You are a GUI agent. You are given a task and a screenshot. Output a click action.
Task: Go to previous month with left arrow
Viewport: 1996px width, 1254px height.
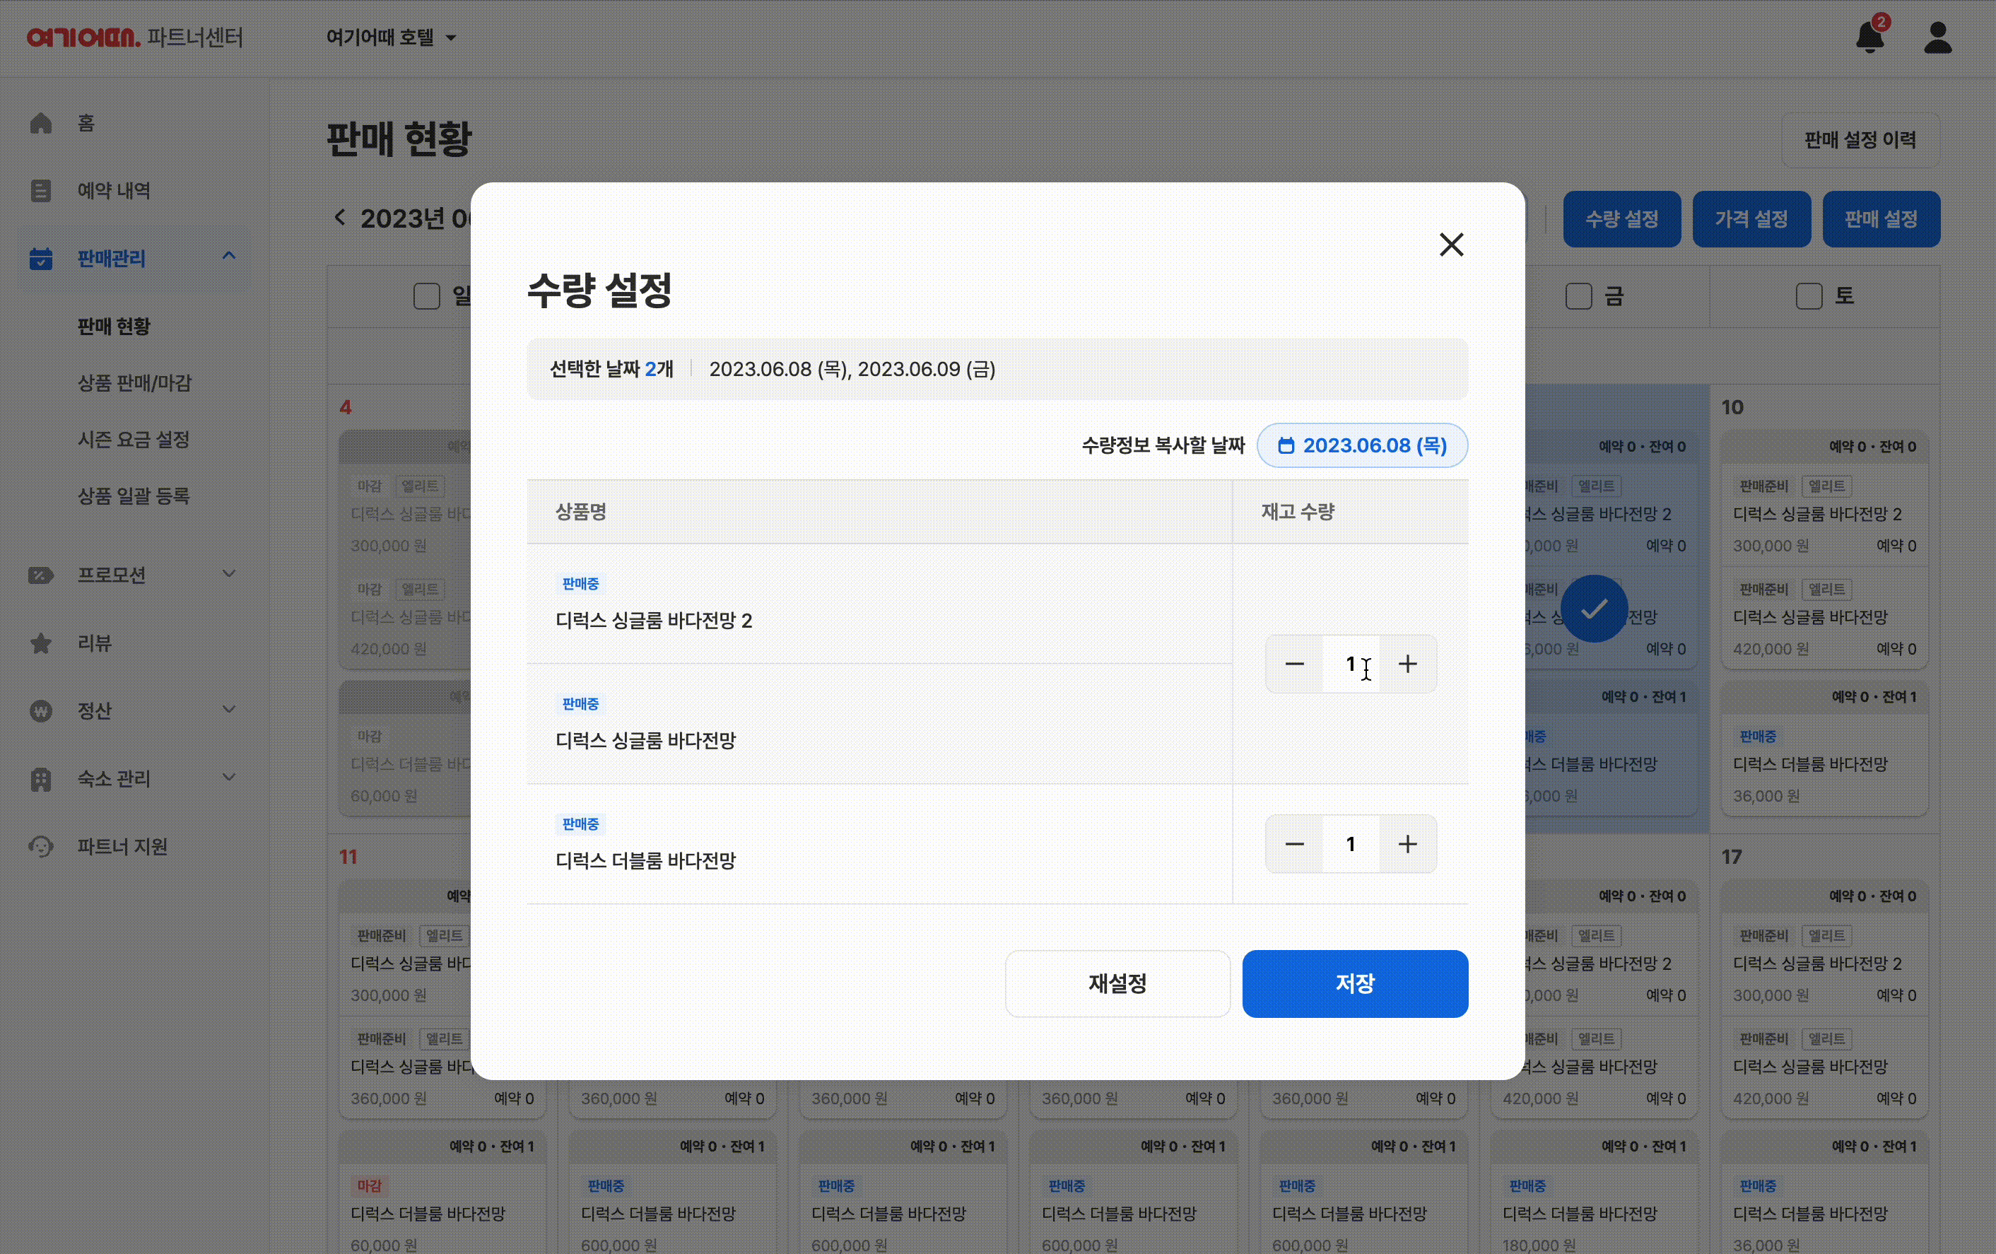coord(340,218)
